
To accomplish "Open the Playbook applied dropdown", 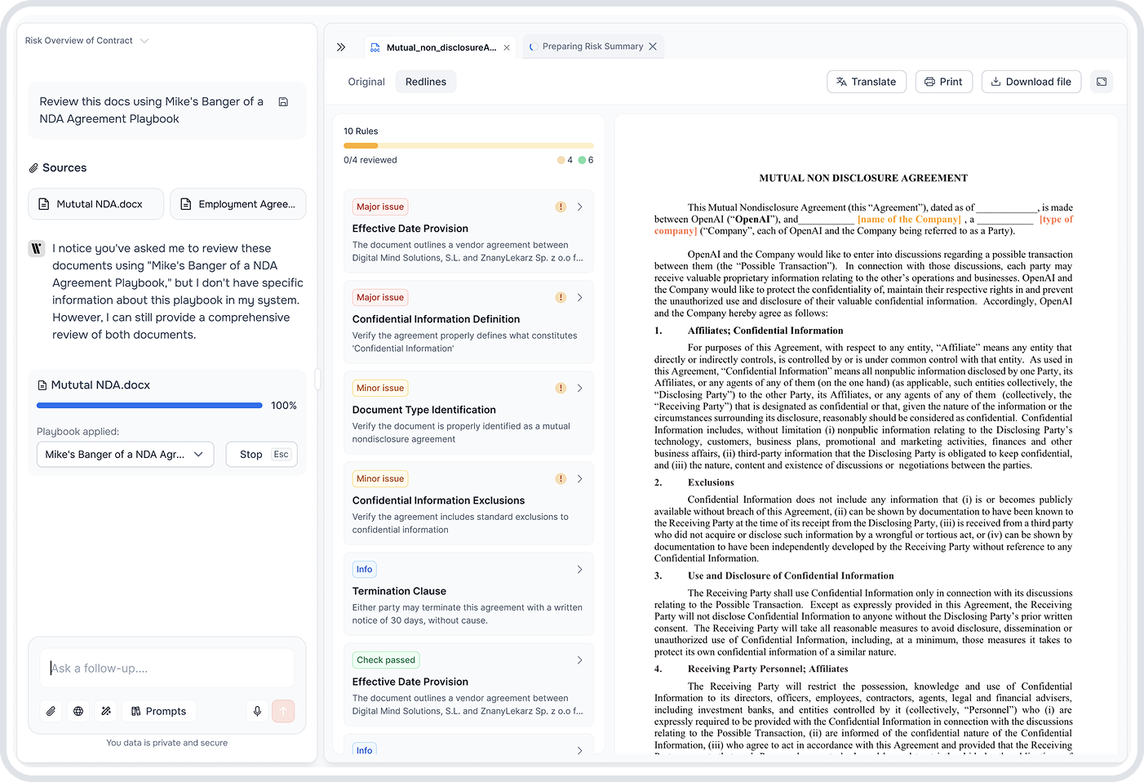I will (x=125, y=455).
